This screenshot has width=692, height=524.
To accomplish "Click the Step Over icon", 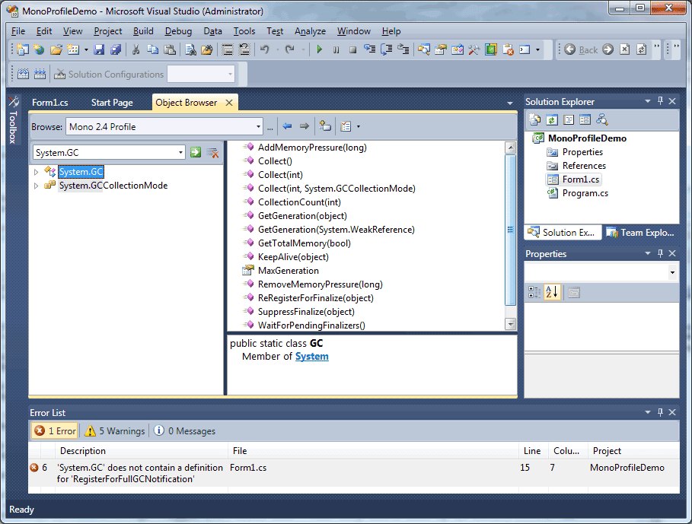I will (387, 49).
